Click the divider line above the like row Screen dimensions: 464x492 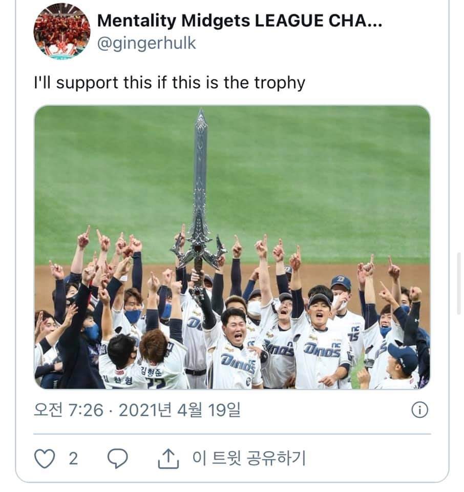point(232,434)
